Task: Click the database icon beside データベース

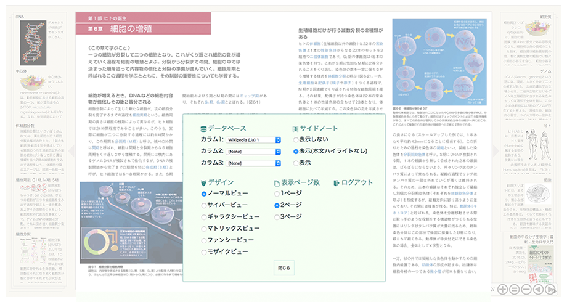Action: pos(203,129)
